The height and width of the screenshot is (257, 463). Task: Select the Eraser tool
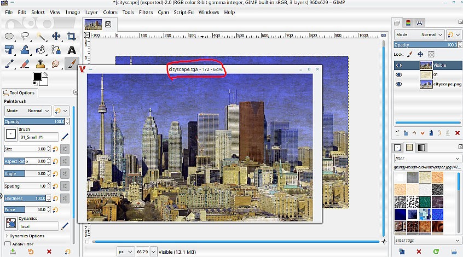[x=25, y=63]
